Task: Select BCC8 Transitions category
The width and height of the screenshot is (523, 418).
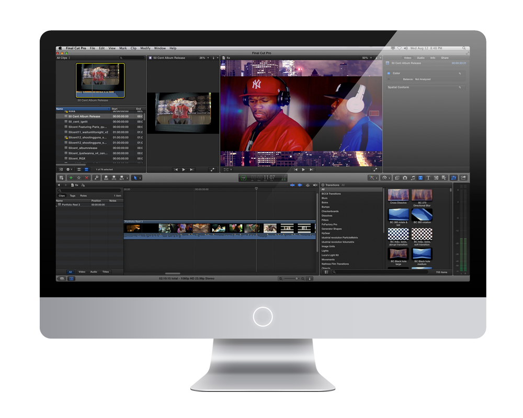Action: 331,194
